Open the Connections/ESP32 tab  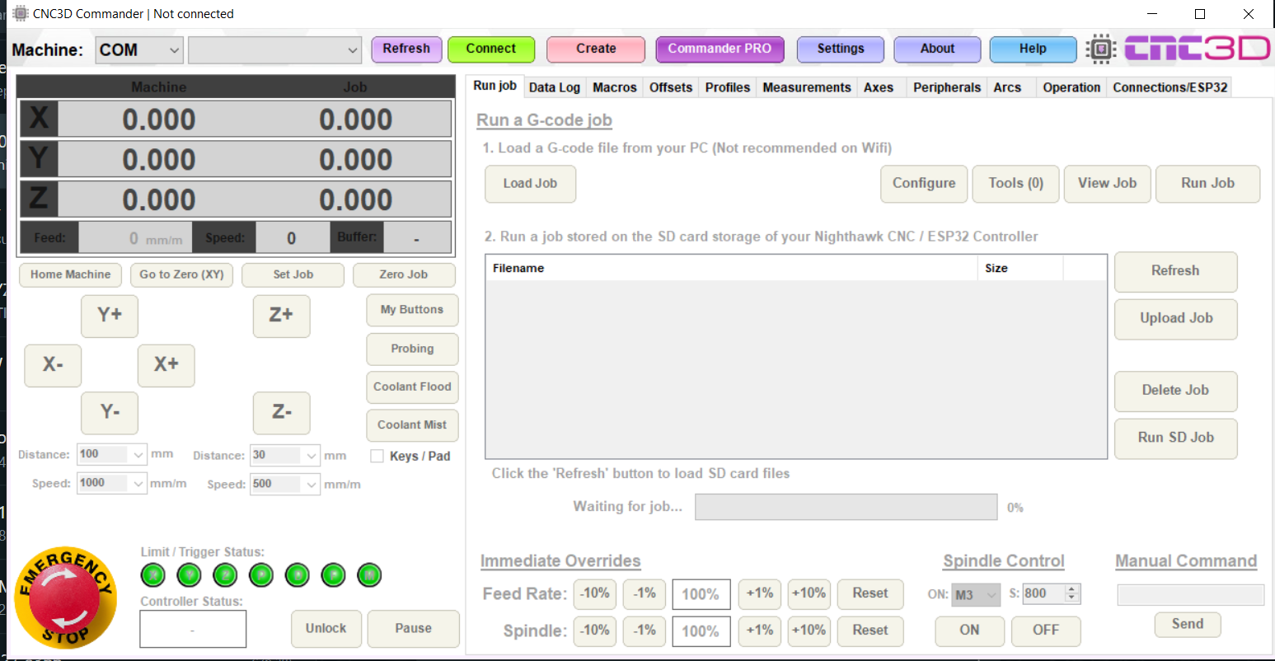[1170, 87]
